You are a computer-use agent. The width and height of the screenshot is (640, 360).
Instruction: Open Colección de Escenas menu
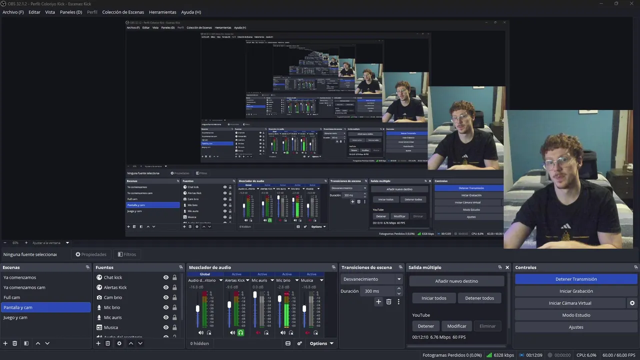click(x=123, y=12)
